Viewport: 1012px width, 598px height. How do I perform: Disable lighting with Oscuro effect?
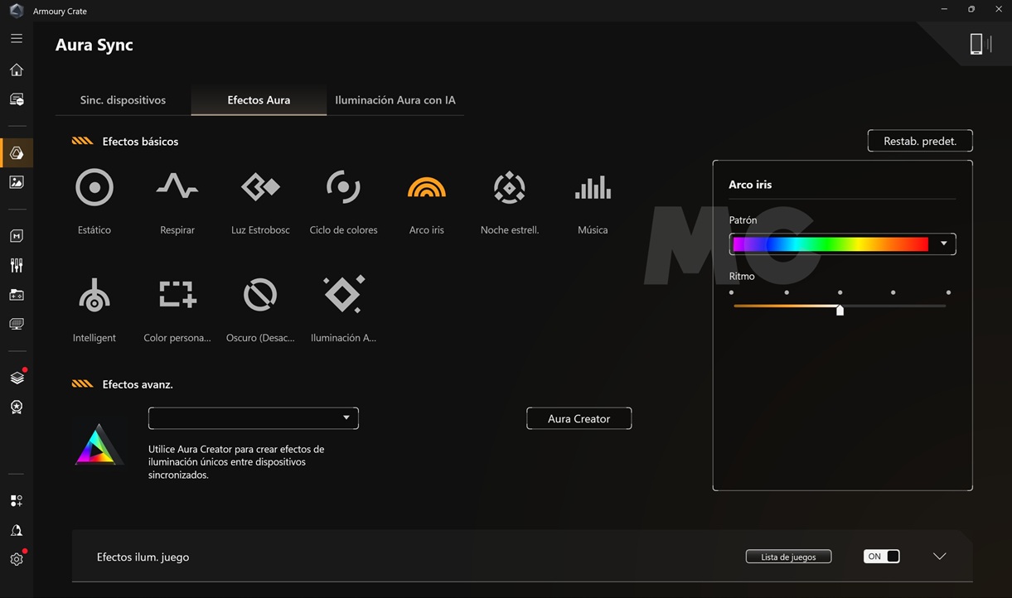pyautogui.click(x=259, y=296)
